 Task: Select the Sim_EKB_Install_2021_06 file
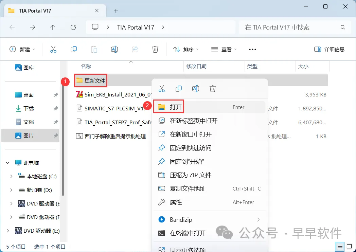113,94
